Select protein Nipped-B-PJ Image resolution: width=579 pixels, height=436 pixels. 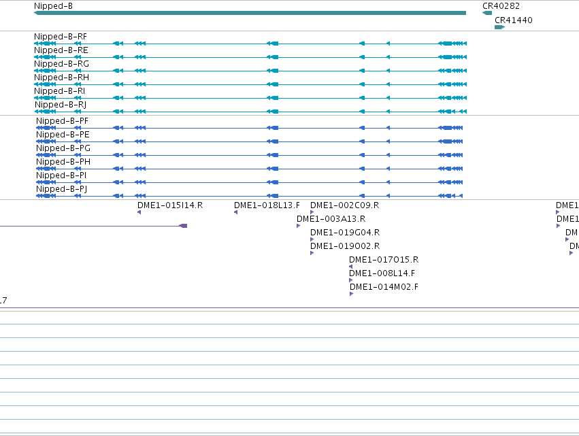click(249, 196)
